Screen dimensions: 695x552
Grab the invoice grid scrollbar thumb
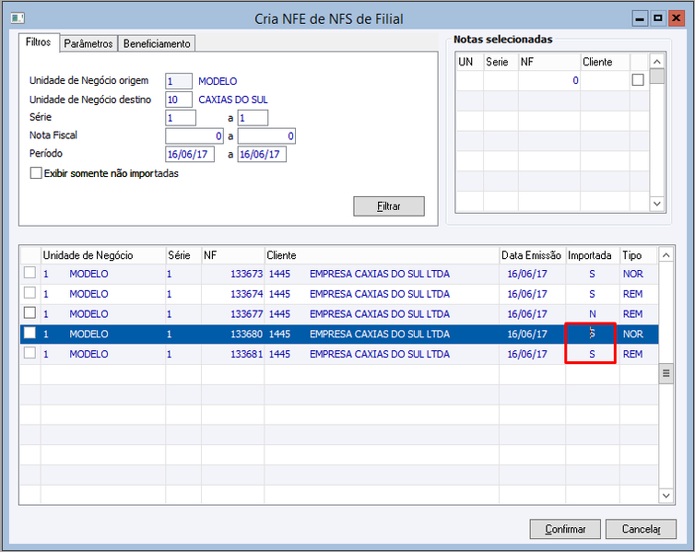pos(666,373)
